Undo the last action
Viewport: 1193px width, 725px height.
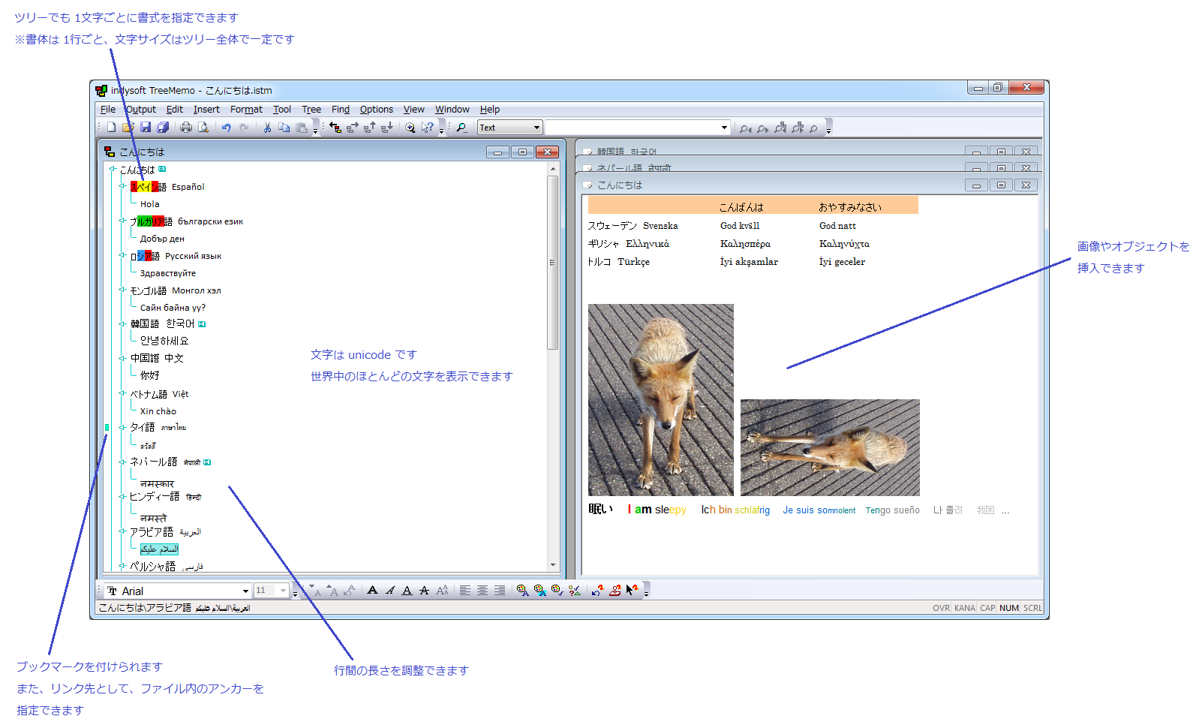226,128
